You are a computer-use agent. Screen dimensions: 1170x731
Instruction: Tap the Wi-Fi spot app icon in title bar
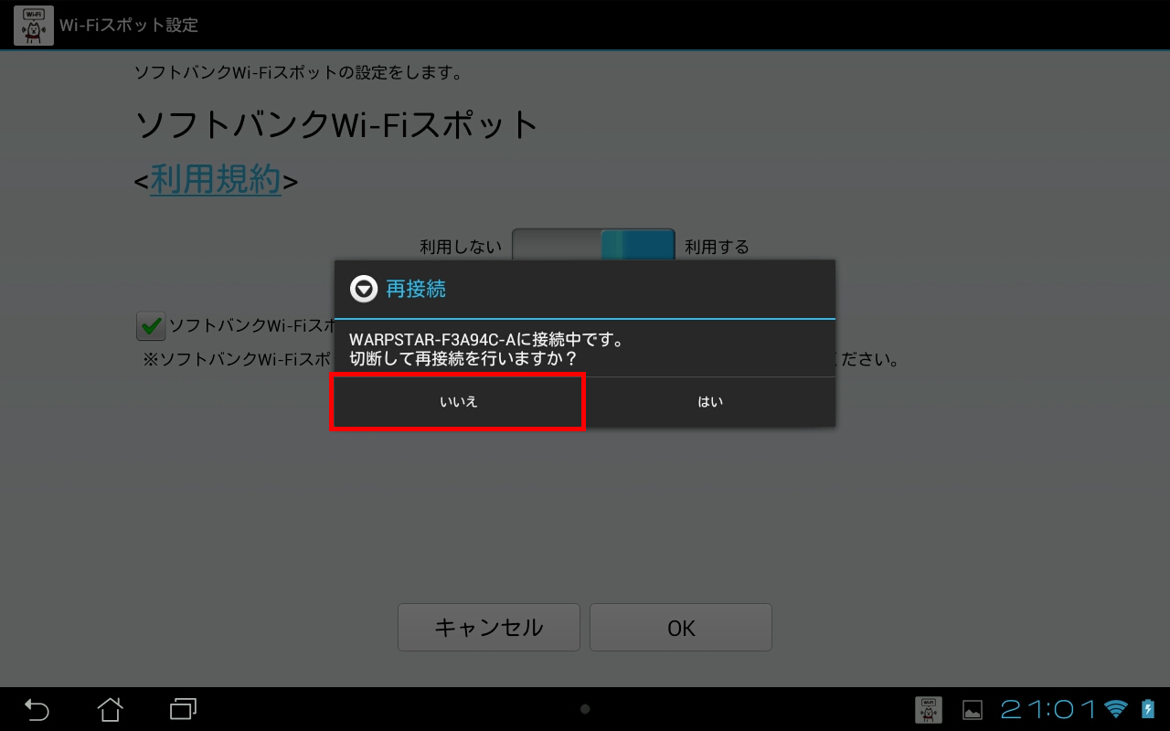click(x=33, y=25)
